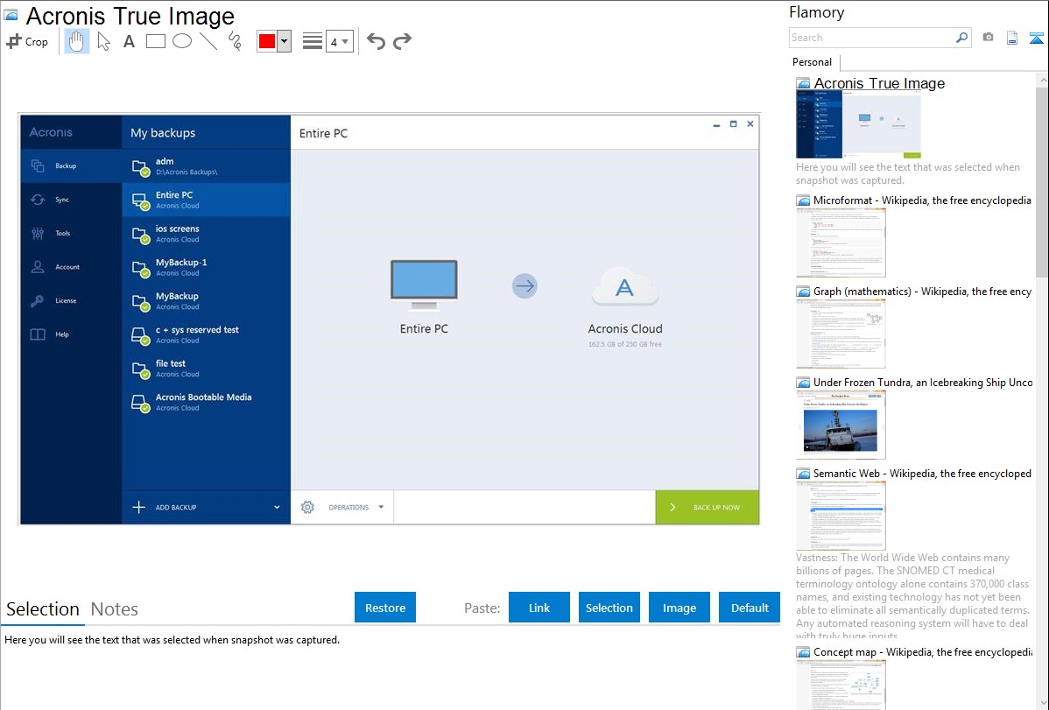Click the Paste Selection button
The image size is (1049, 710).
[609, 608]
